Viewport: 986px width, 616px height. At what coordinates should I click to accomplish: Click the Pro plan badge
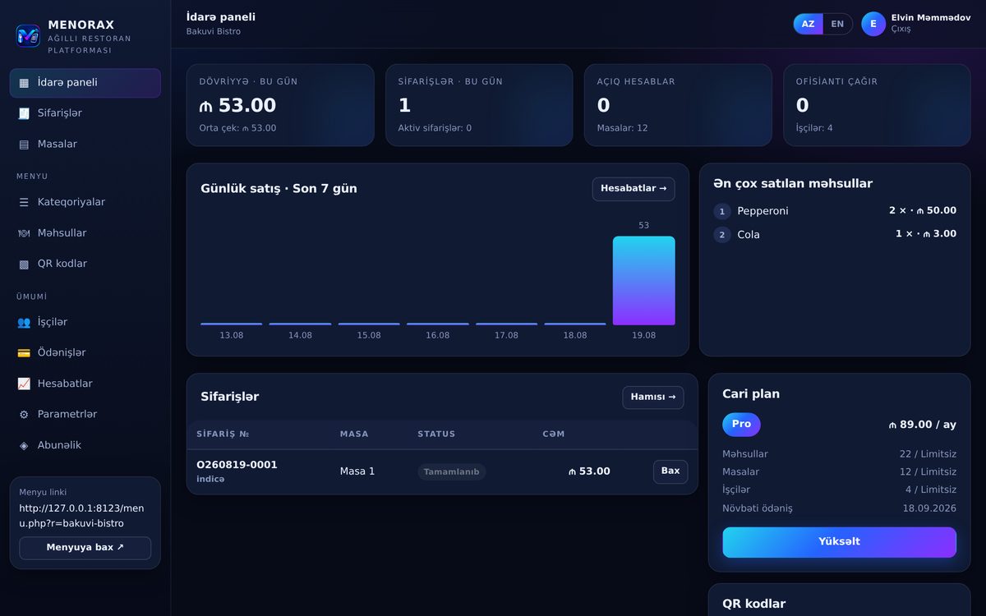click(x=741, y=425)
